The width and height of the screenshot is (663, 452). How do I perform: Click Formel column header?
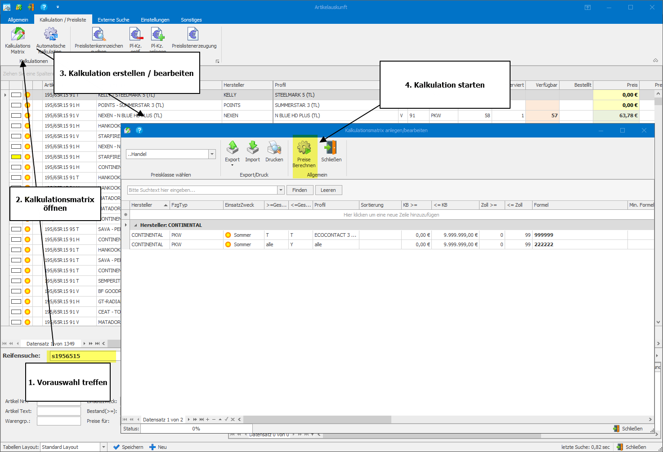pos(580,205)
